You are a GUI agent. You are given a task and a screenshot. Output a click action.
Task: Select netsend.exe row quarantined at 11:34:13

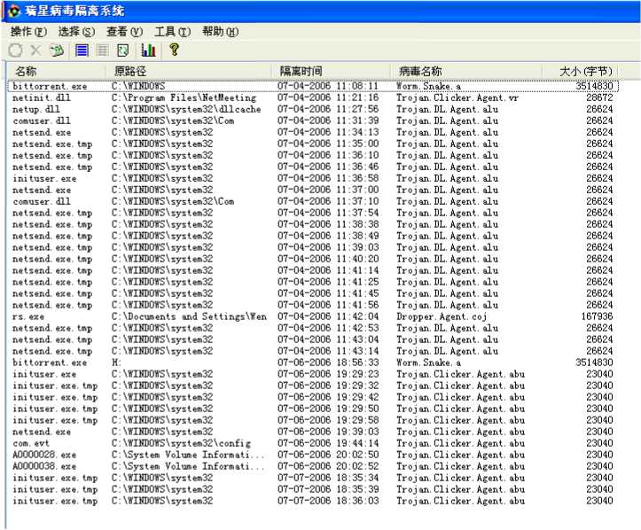(313, 132)
